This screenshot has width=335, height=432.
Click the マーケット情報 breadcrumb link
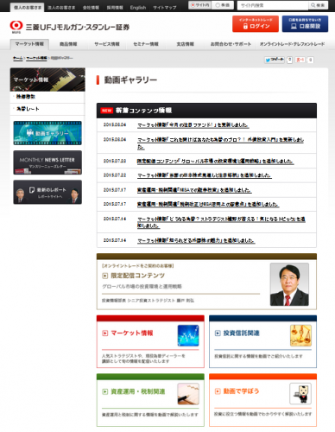coord(36,58)
